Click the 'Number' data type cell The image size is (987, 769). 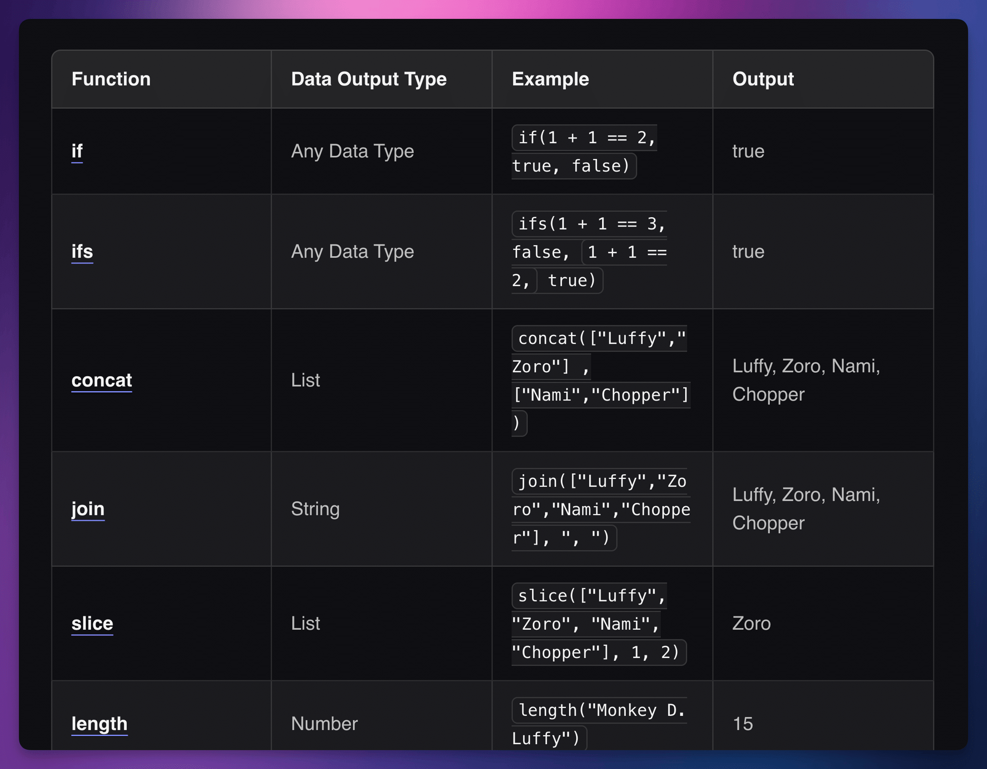pyautogui.click(x=324, y=723)
